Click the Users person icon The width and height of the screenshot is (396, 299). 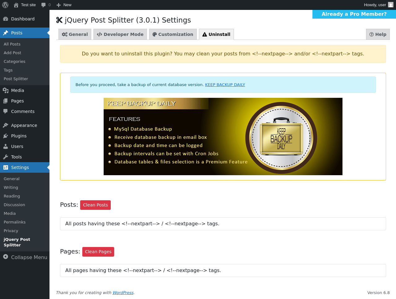pyautogui.click(x=6, y=146)
